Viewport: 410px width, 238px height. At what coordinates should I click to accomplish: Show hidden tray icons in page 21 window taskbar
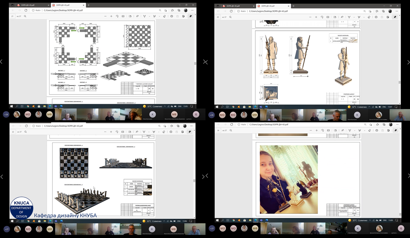pyautogui.click(x=165, y=106)
